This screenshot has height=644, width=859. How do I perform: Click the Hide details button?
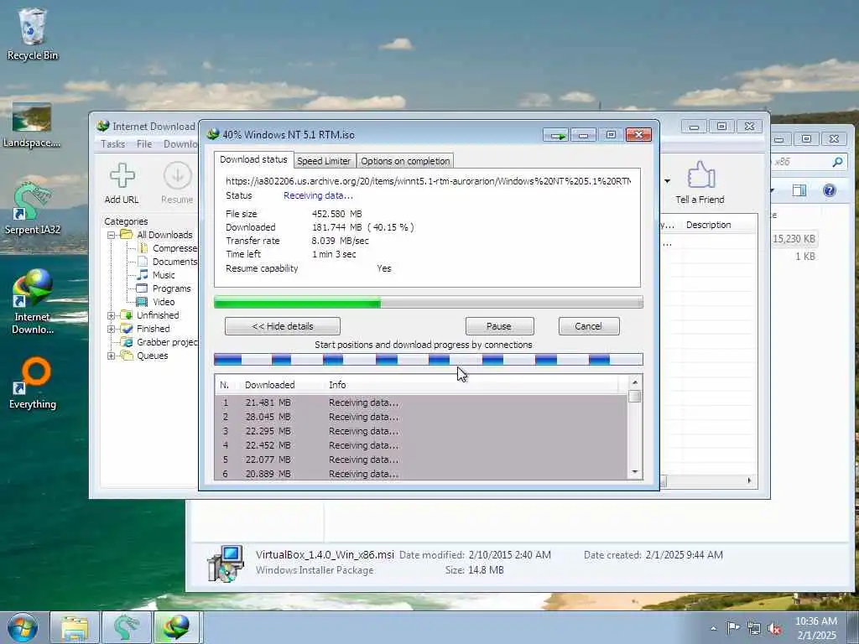[x=283, y=326]
